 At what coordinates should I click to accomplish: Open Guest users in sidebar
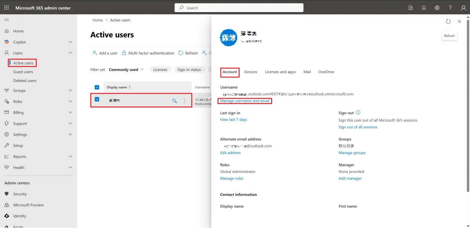pyautogui.click(x=23, y=72)
